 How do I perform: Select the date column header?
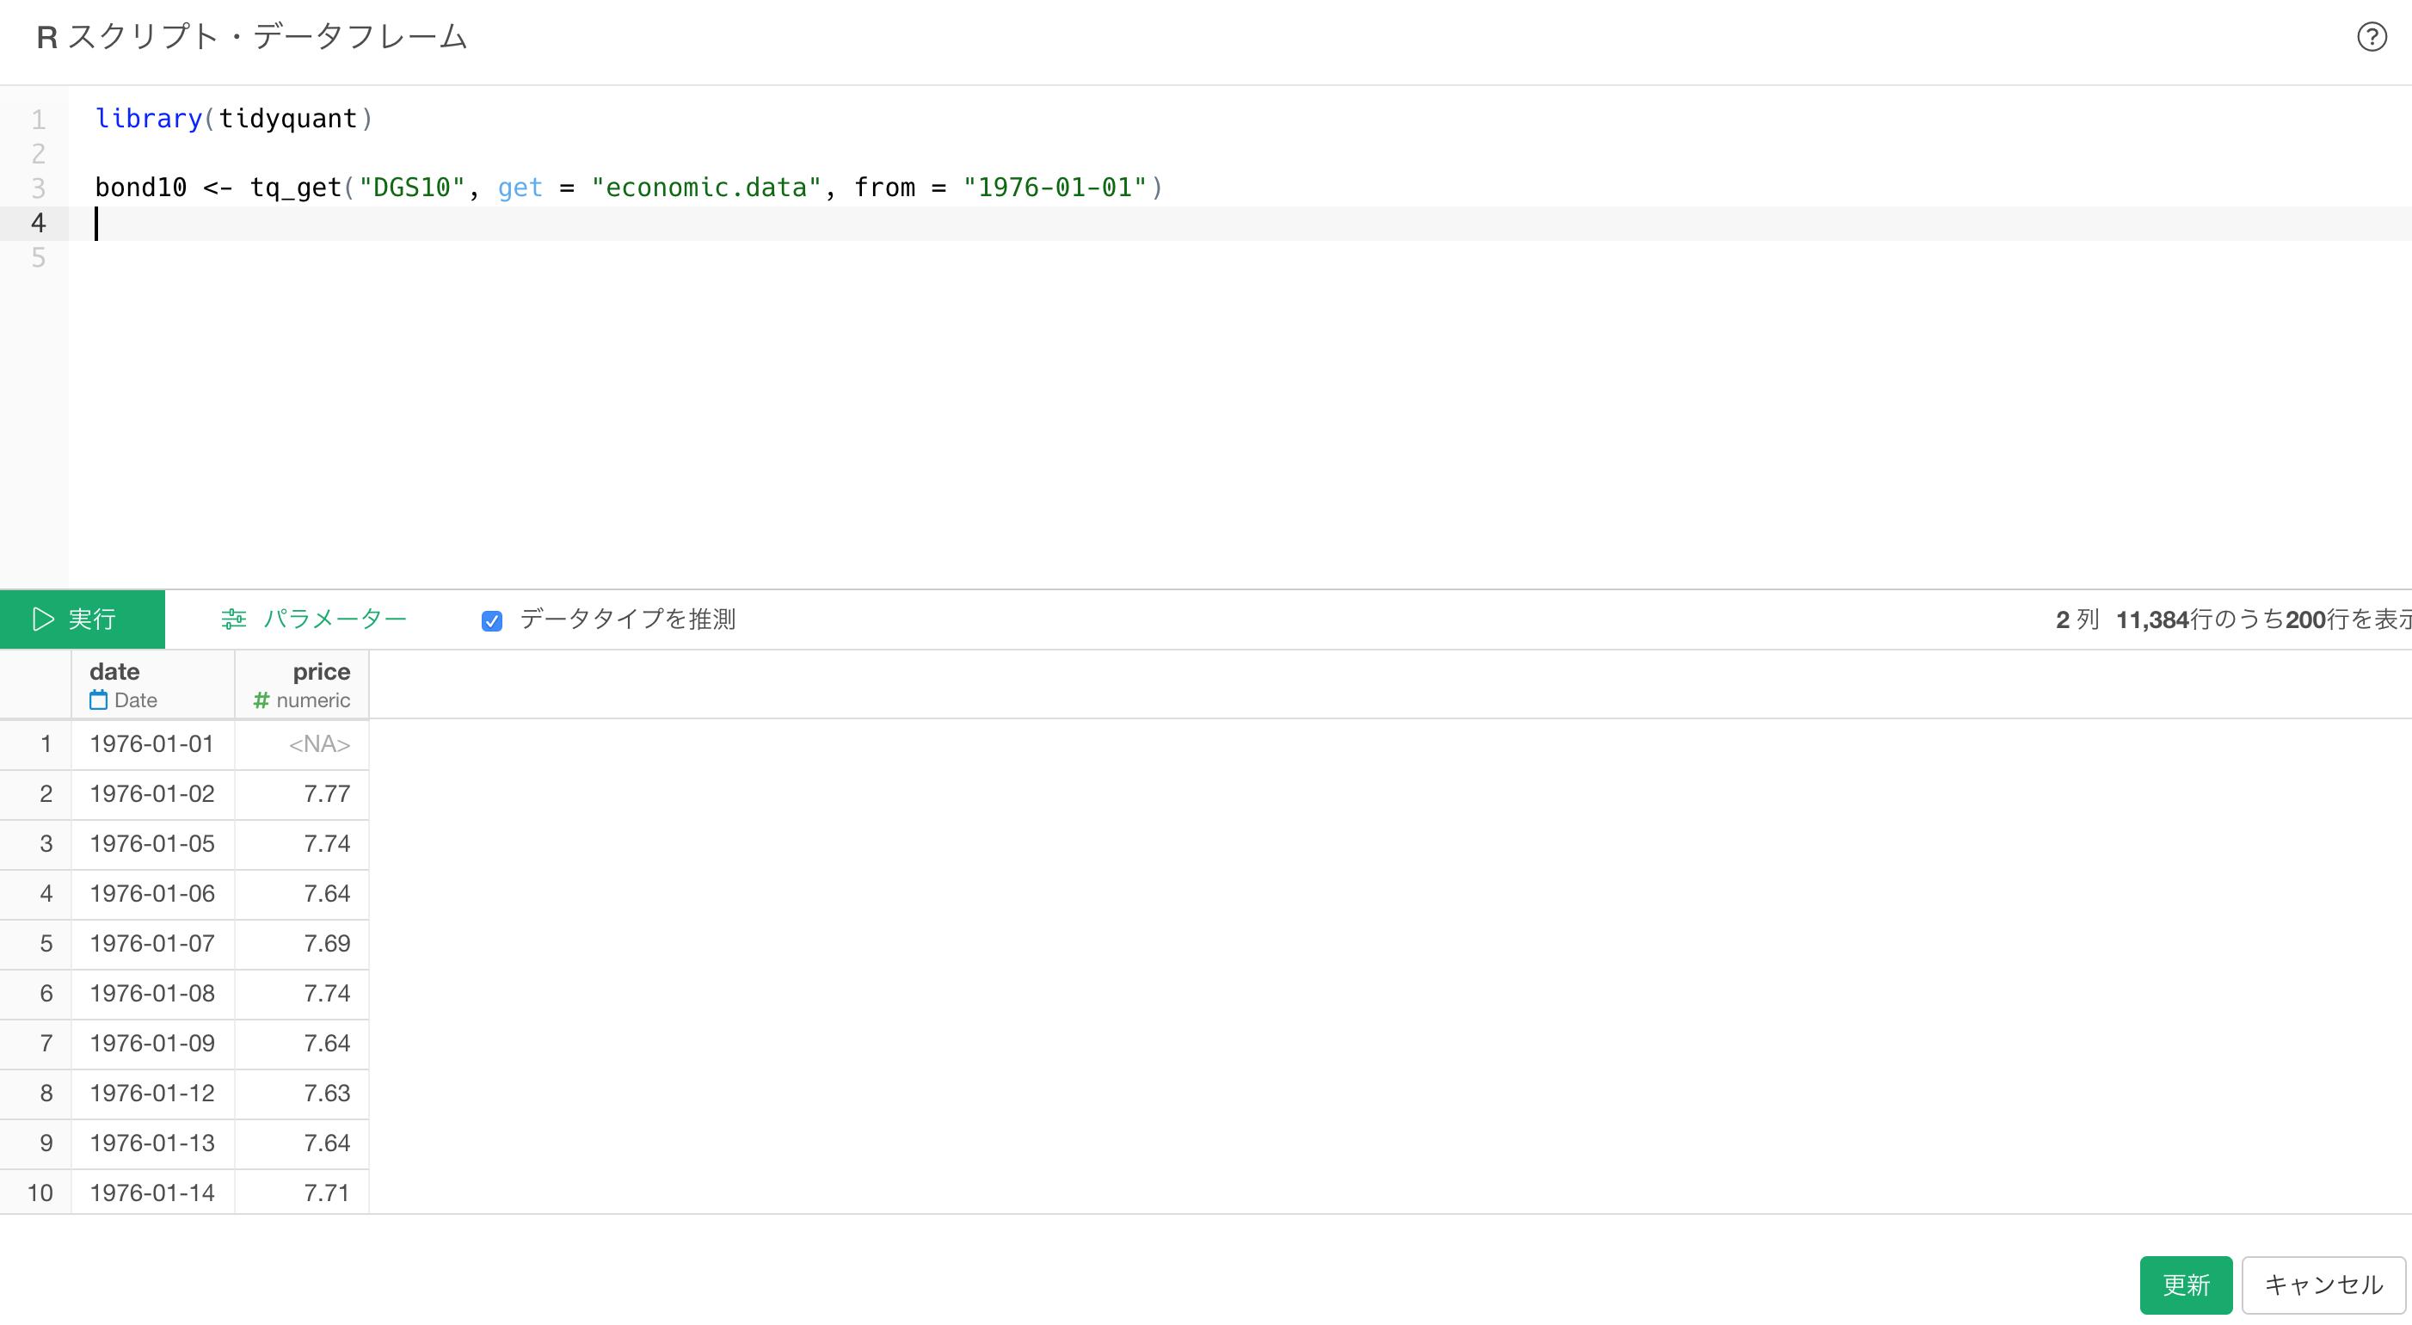point(152,685)
